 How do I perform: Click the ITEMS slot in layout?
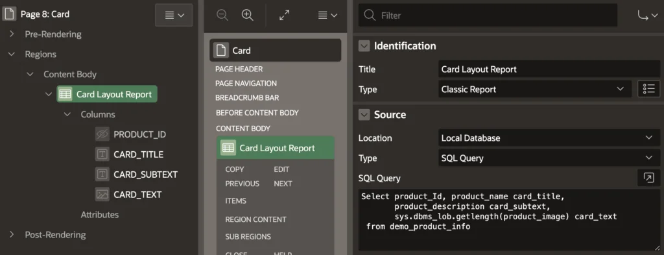(236, 201)
